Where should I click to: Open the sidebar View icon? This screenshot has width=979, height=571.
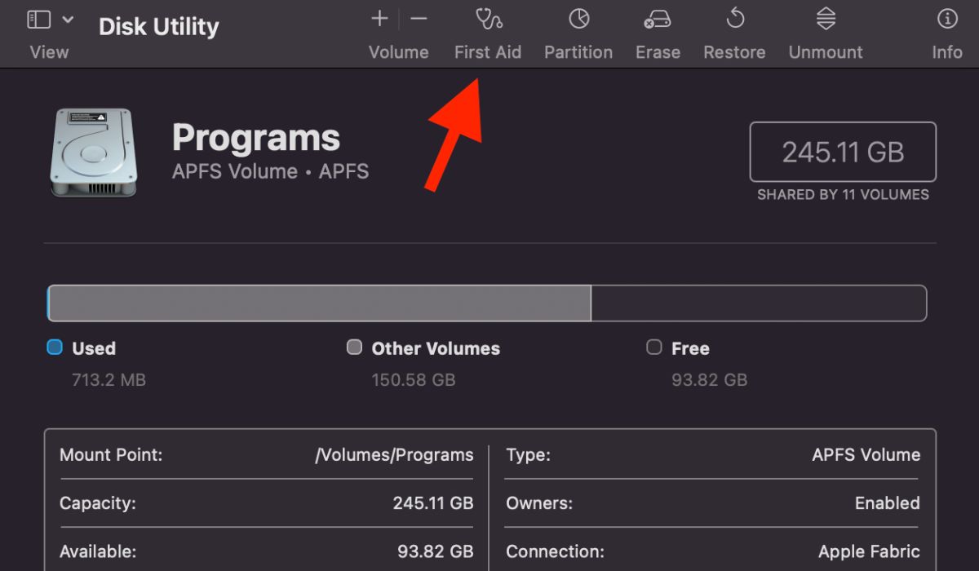pyautogui.click(x=38, y=20)
